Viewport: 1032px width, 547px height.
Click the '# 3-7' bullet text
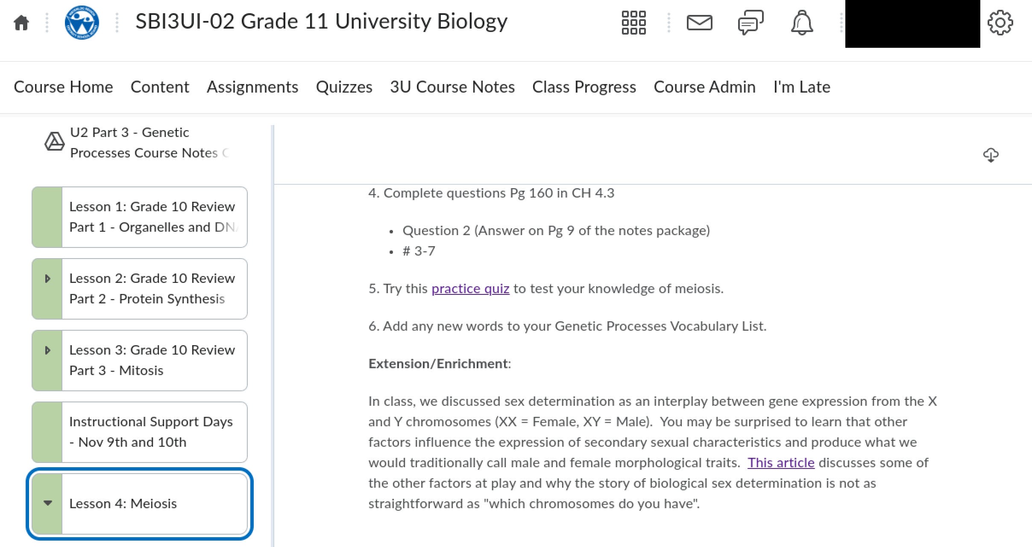coord(419,251)
